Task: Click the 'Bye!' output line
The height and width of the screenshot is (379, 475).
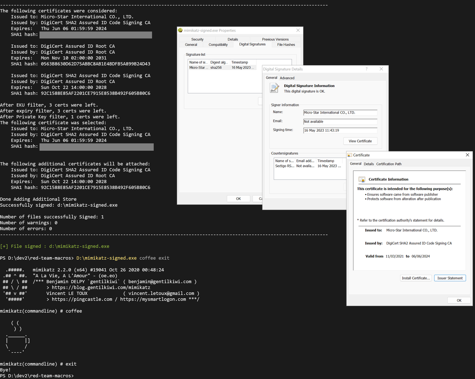Action: coord(6,370)
